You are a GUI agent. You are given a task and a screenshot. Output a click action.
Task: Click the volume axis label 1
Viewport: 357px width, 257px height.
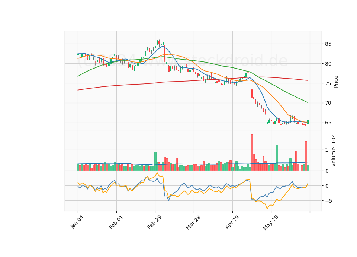(x=327, y=150)
